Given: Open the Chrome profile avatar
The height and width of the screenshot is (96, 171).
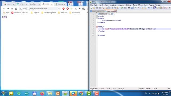Looking at the screenshot, I should pos(84,9).
